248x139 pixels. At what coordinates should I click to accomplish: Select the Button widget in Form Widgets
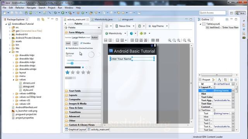(x=95, y=37)
